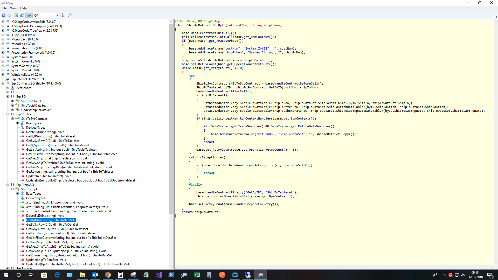The image size is (498, 280).
Task: Click the Reload assemblies refresh icon
Action: coord(22,15)
